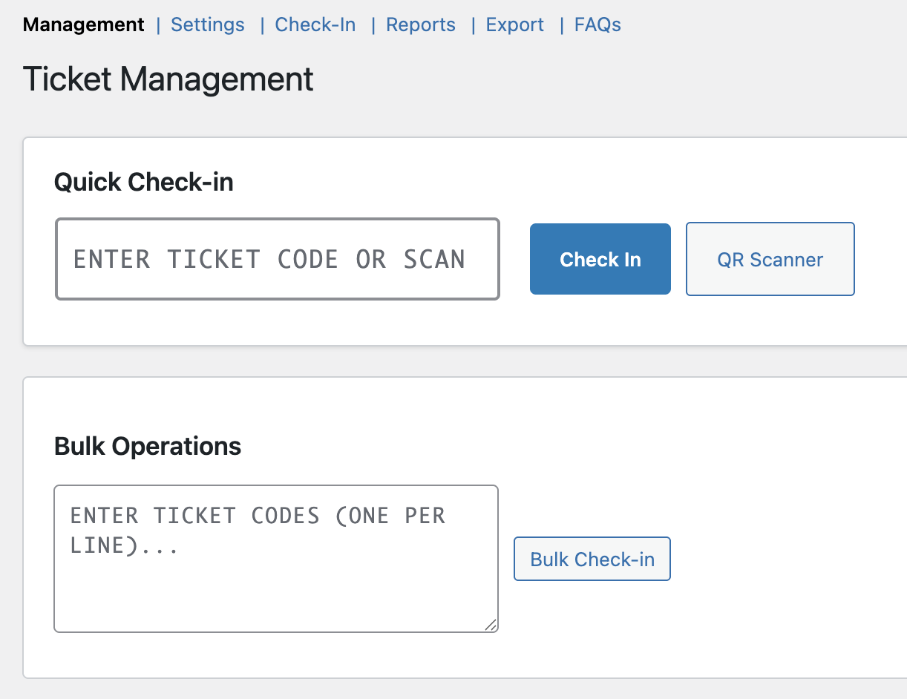Open the Reports tab
The width and height of the screenshot is (907, 699).
tap(420, 24)
